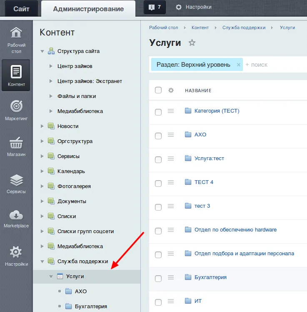The image size is (307, 312).
Task: Collapse the Служба поддержки tree node
Action: (x=42, y=261)
